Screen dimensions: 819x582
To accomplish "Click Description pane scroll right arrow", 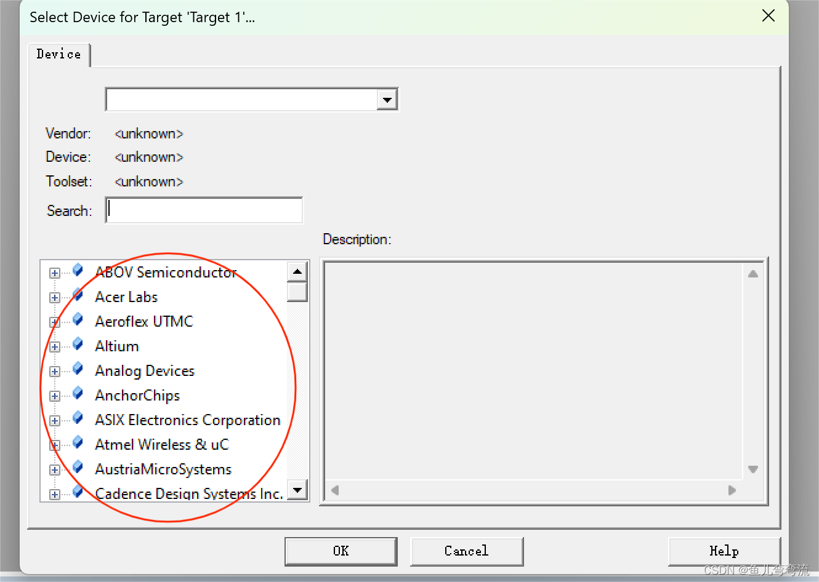I will click(x=732, y=490).
